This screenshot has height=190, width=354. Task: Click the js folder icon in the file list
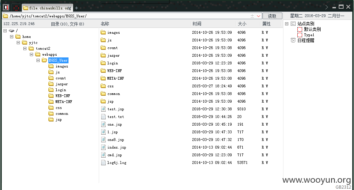tap(103, 40)
